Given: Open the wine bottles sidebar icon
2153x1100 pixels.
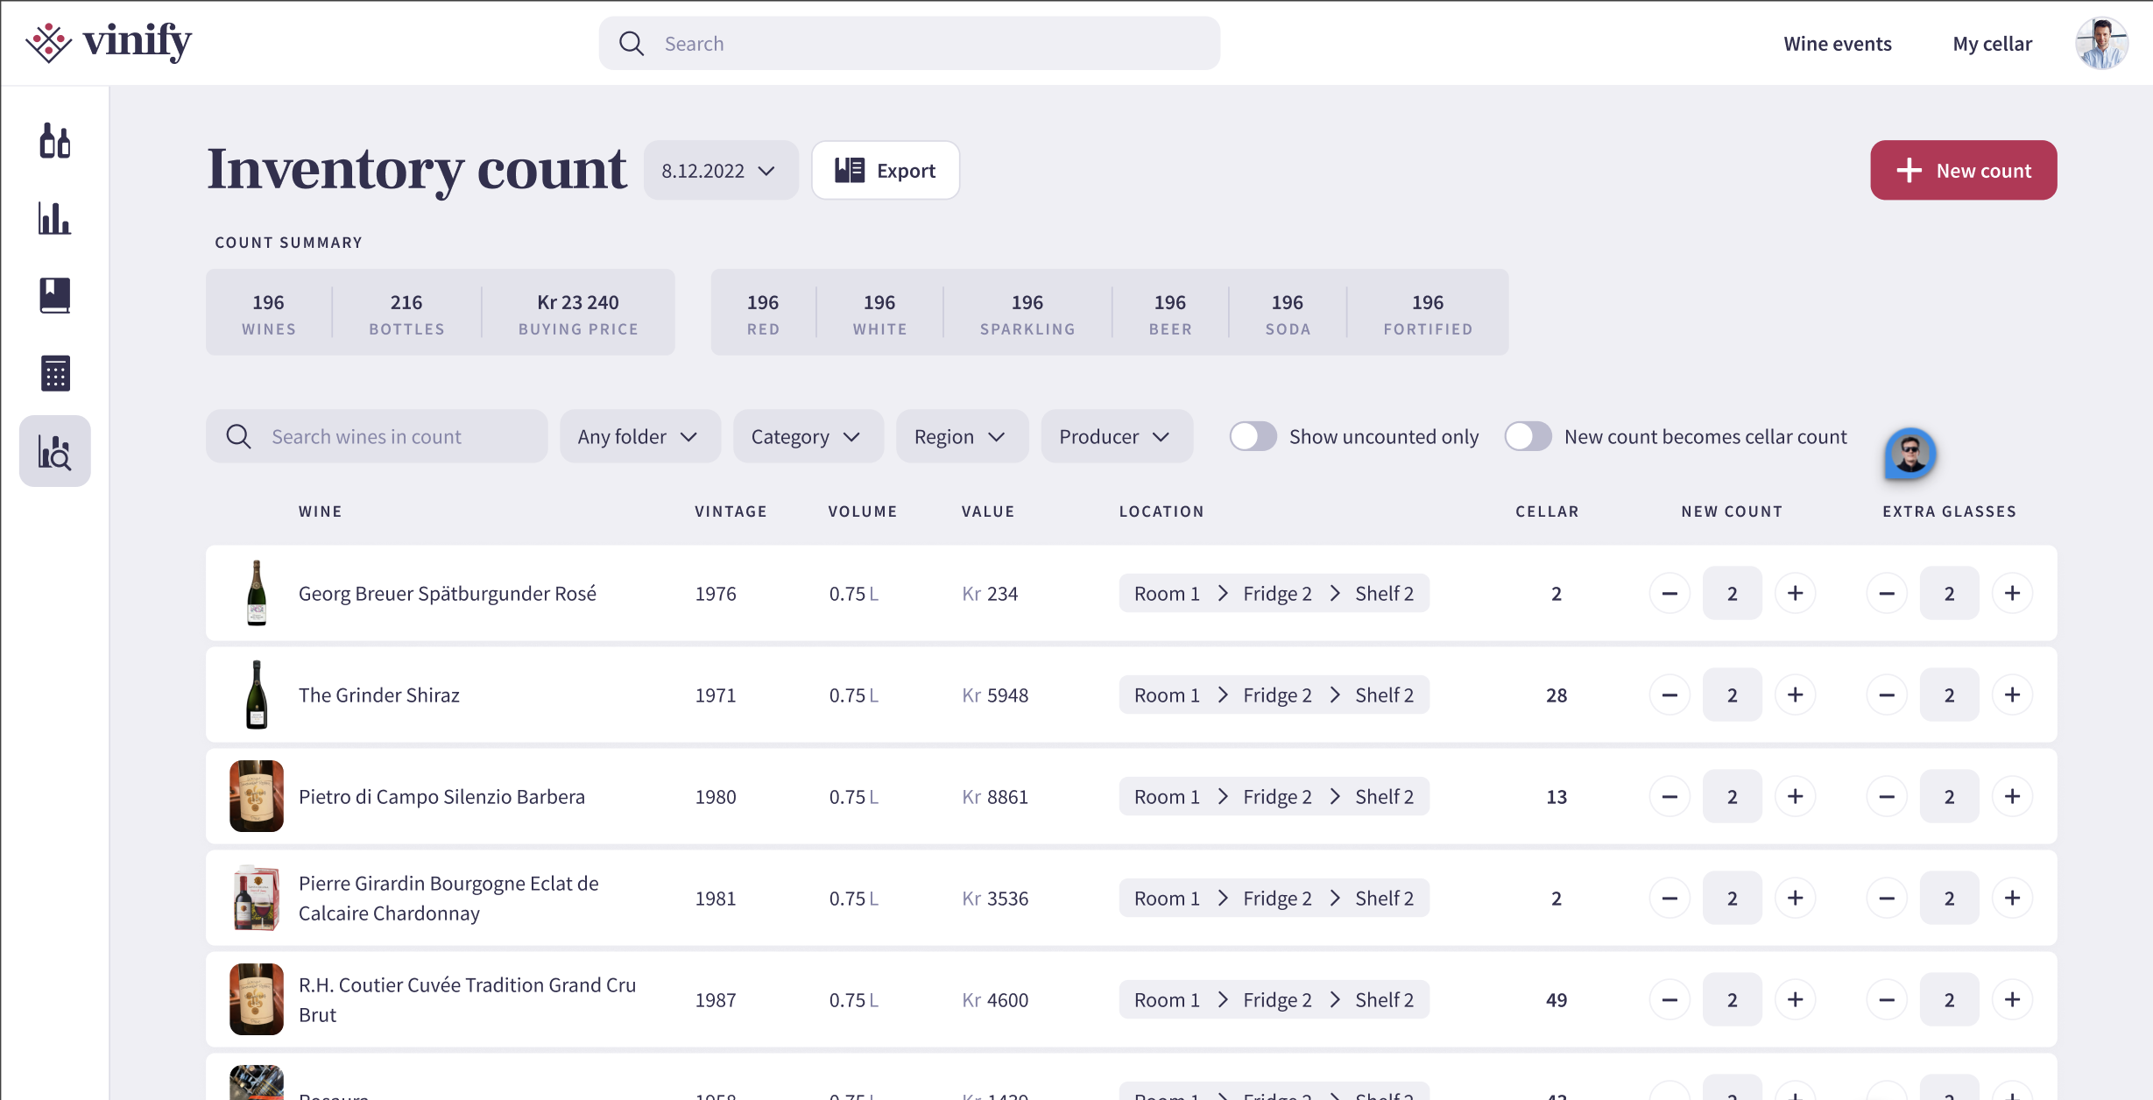Looking at the screenshot, I should 54,141.
